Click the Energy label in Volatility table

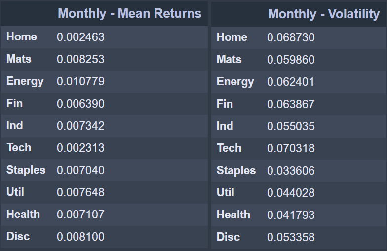pos(235,82)
